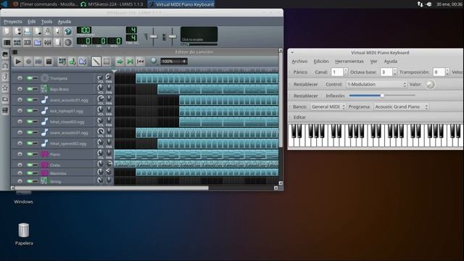The image size is (464, 261).
Task: Add an automation track
Action: coord(83,62)
